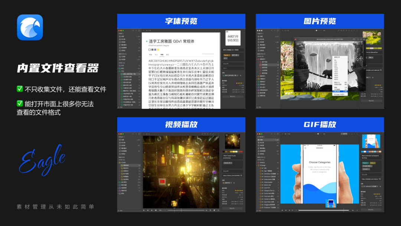The image size is (401, 226).
Task: Click 造字工房雅圆 G0v1 常规体 font title
Action: [172, 41]
